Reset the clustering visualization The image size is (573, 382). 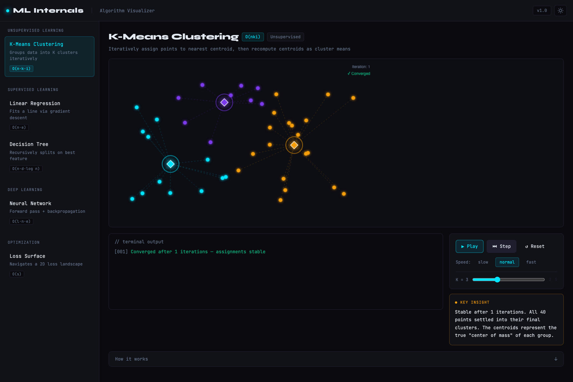pyautogui.click(x=535, y=246)
